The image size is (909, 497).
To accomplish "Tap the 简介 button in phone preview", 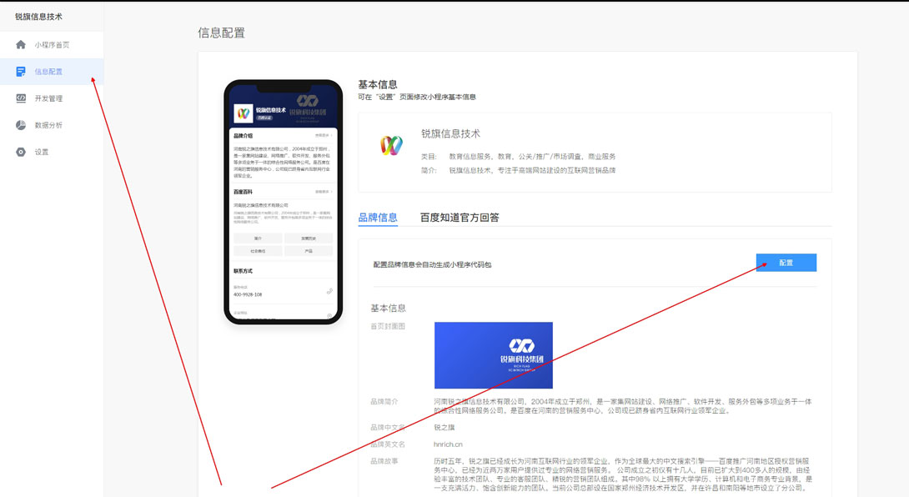I will tap(258, 238).
